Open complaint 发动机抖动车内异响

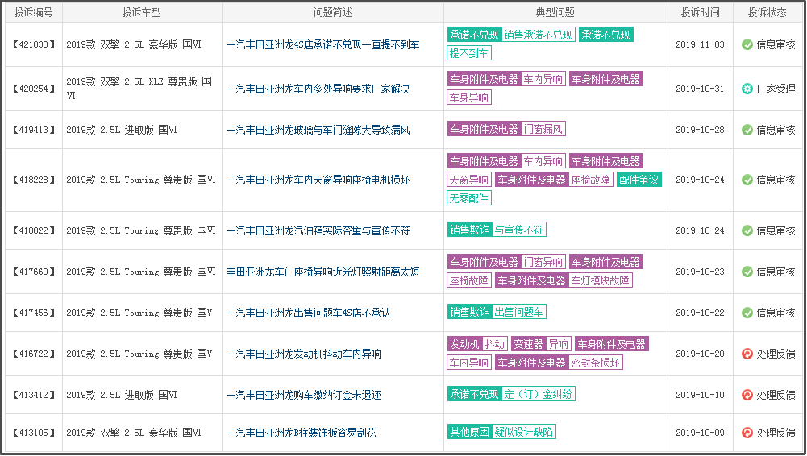[304, 354]
